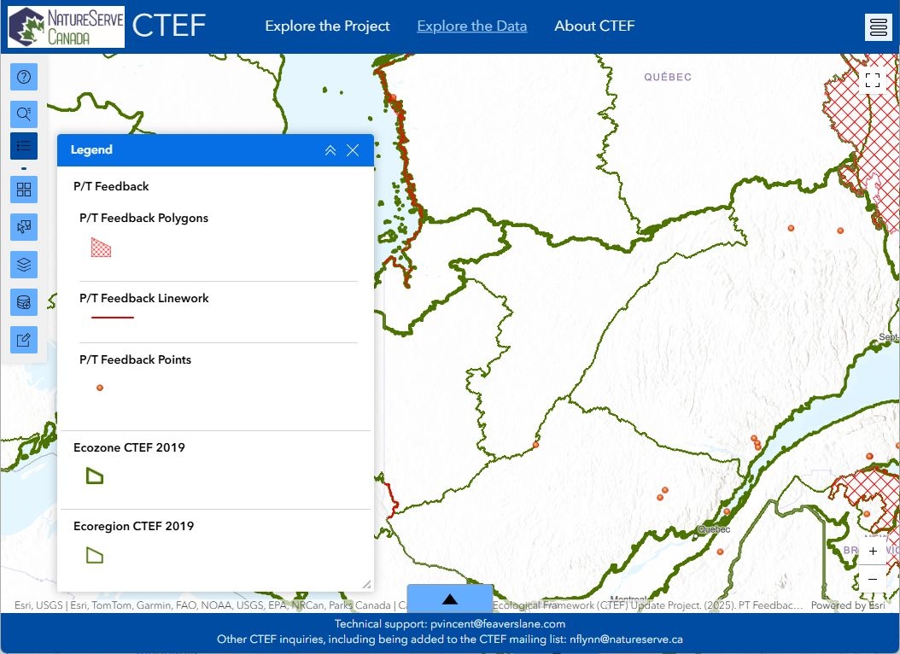Go to Explore the Project

[x=327, y=26]
